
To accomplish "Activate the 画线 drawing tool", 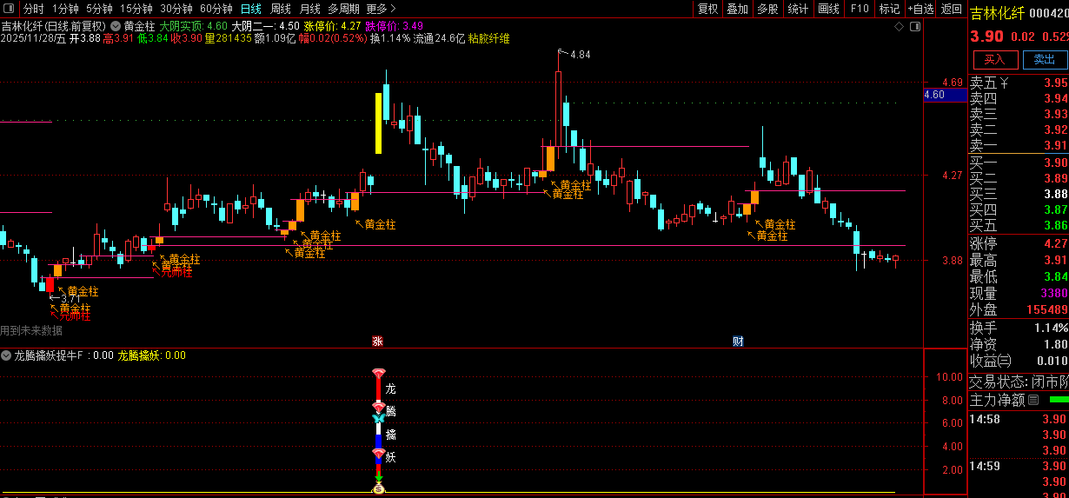I will pos(828,9).
